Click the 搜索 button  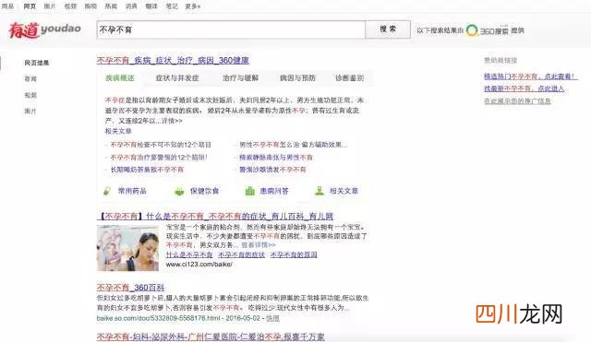[388, 29]
